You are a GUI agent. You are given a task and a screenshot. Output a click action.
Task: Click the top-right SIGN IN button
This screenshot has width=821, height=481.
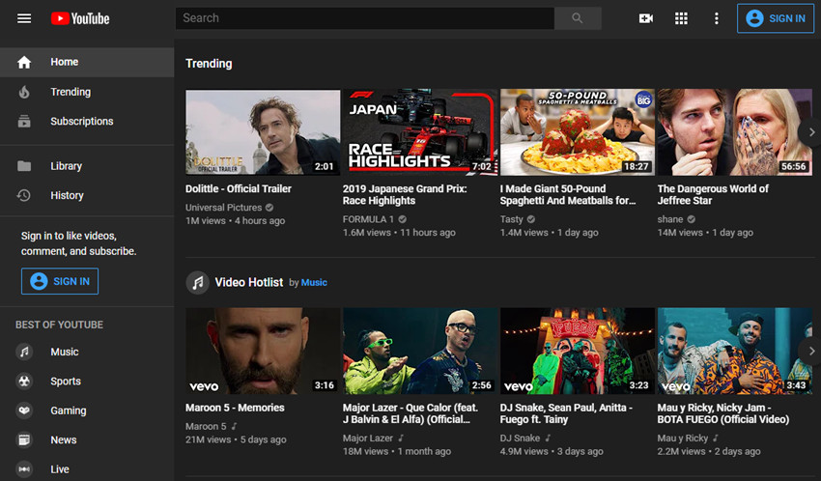pos(776,18)
